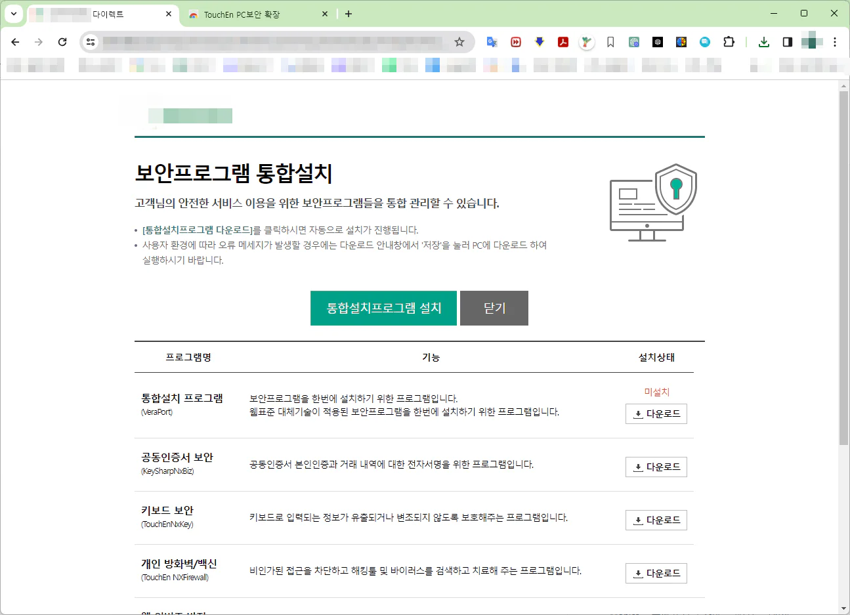Open the Chrome profile avatar
This screenshot has height=615, width=850.
click(812, 41)
